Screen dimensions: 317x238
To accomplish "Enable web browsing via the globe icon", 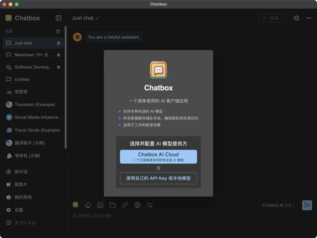I will (137, 205).
